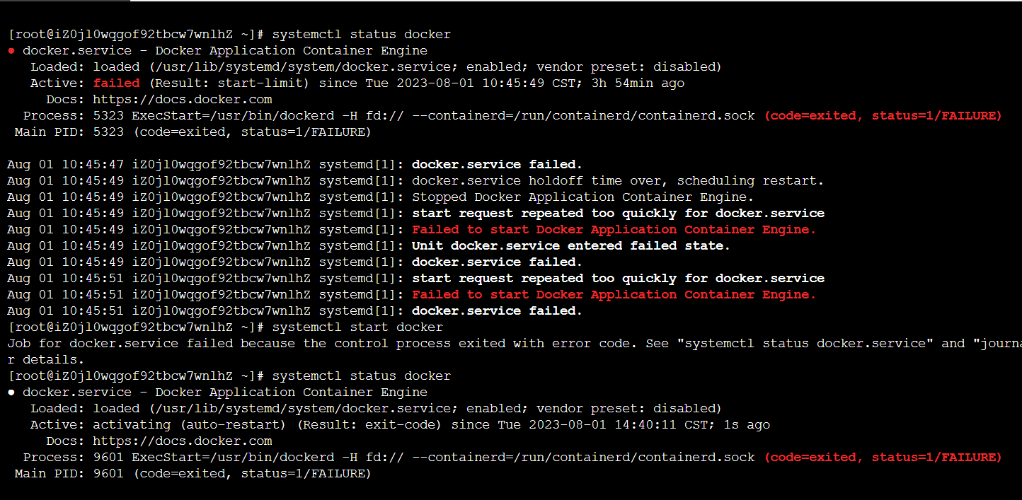Click the 'activating (auto-restart)' status text
The height and width of the screenshot is (500, 1022).
point(190,425)
